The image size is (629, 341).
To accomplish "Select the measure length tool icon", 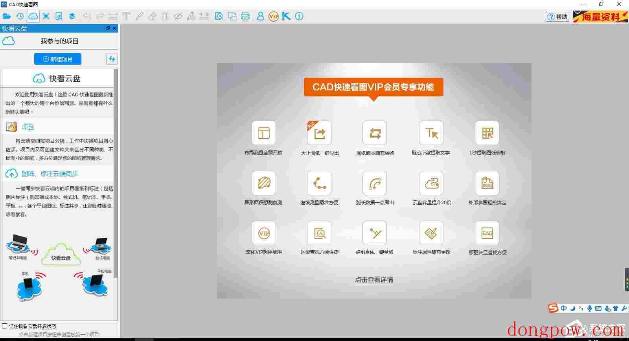I will [113, 16].
